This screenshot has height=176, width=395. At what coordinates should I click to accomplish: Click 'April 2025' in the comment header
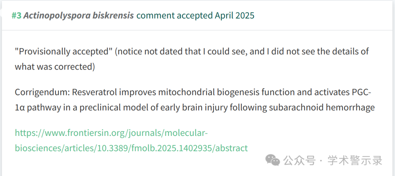click(x=234, y=16)
